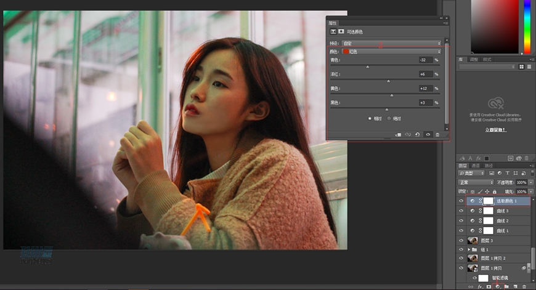
Task: Switch to the 调整 tab
Action: (x=474, y=60)
